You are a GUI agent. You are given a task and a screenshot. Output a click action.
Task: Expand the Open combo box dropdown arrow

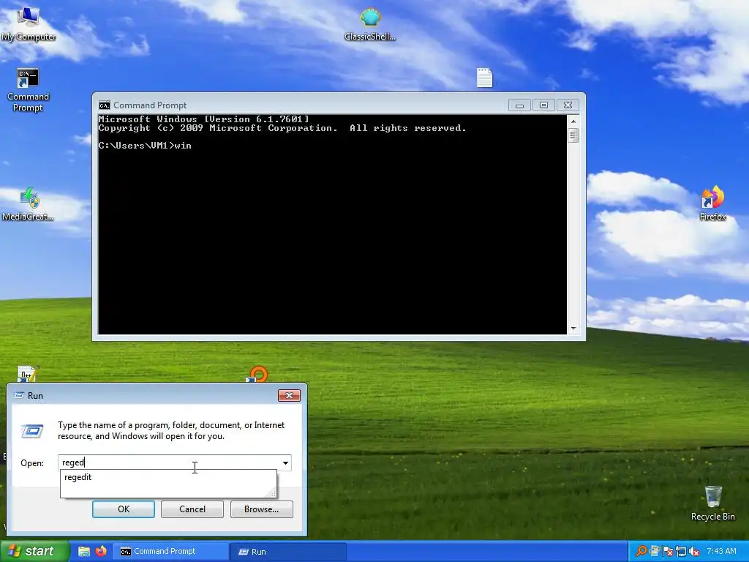pos(285,462)
